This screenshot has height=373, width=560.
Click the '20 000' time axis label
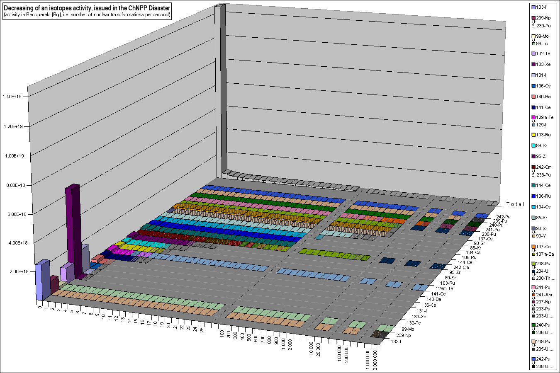click(x=318, y=350)
